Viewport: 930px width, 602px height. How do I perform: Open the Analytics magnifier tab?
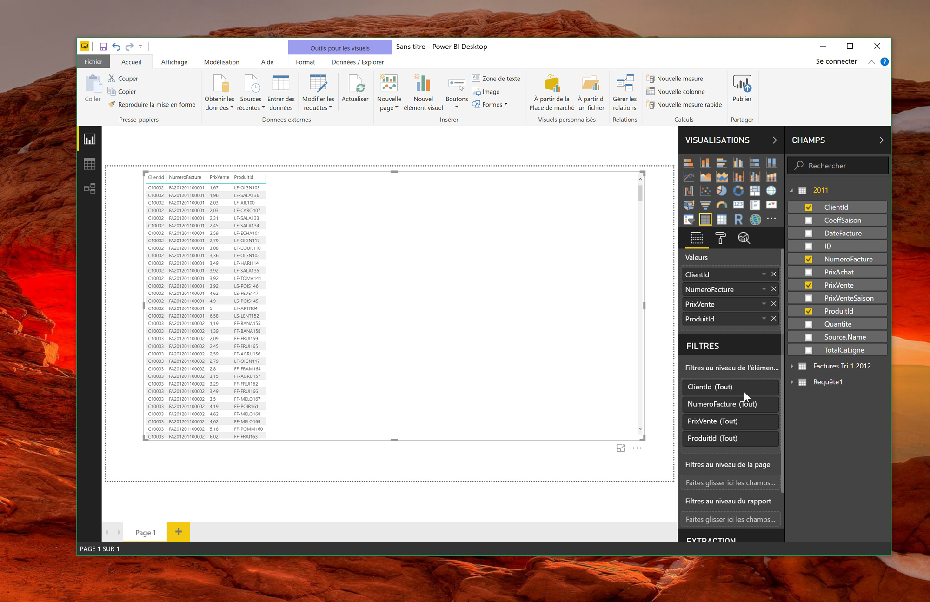click(744, 238)
